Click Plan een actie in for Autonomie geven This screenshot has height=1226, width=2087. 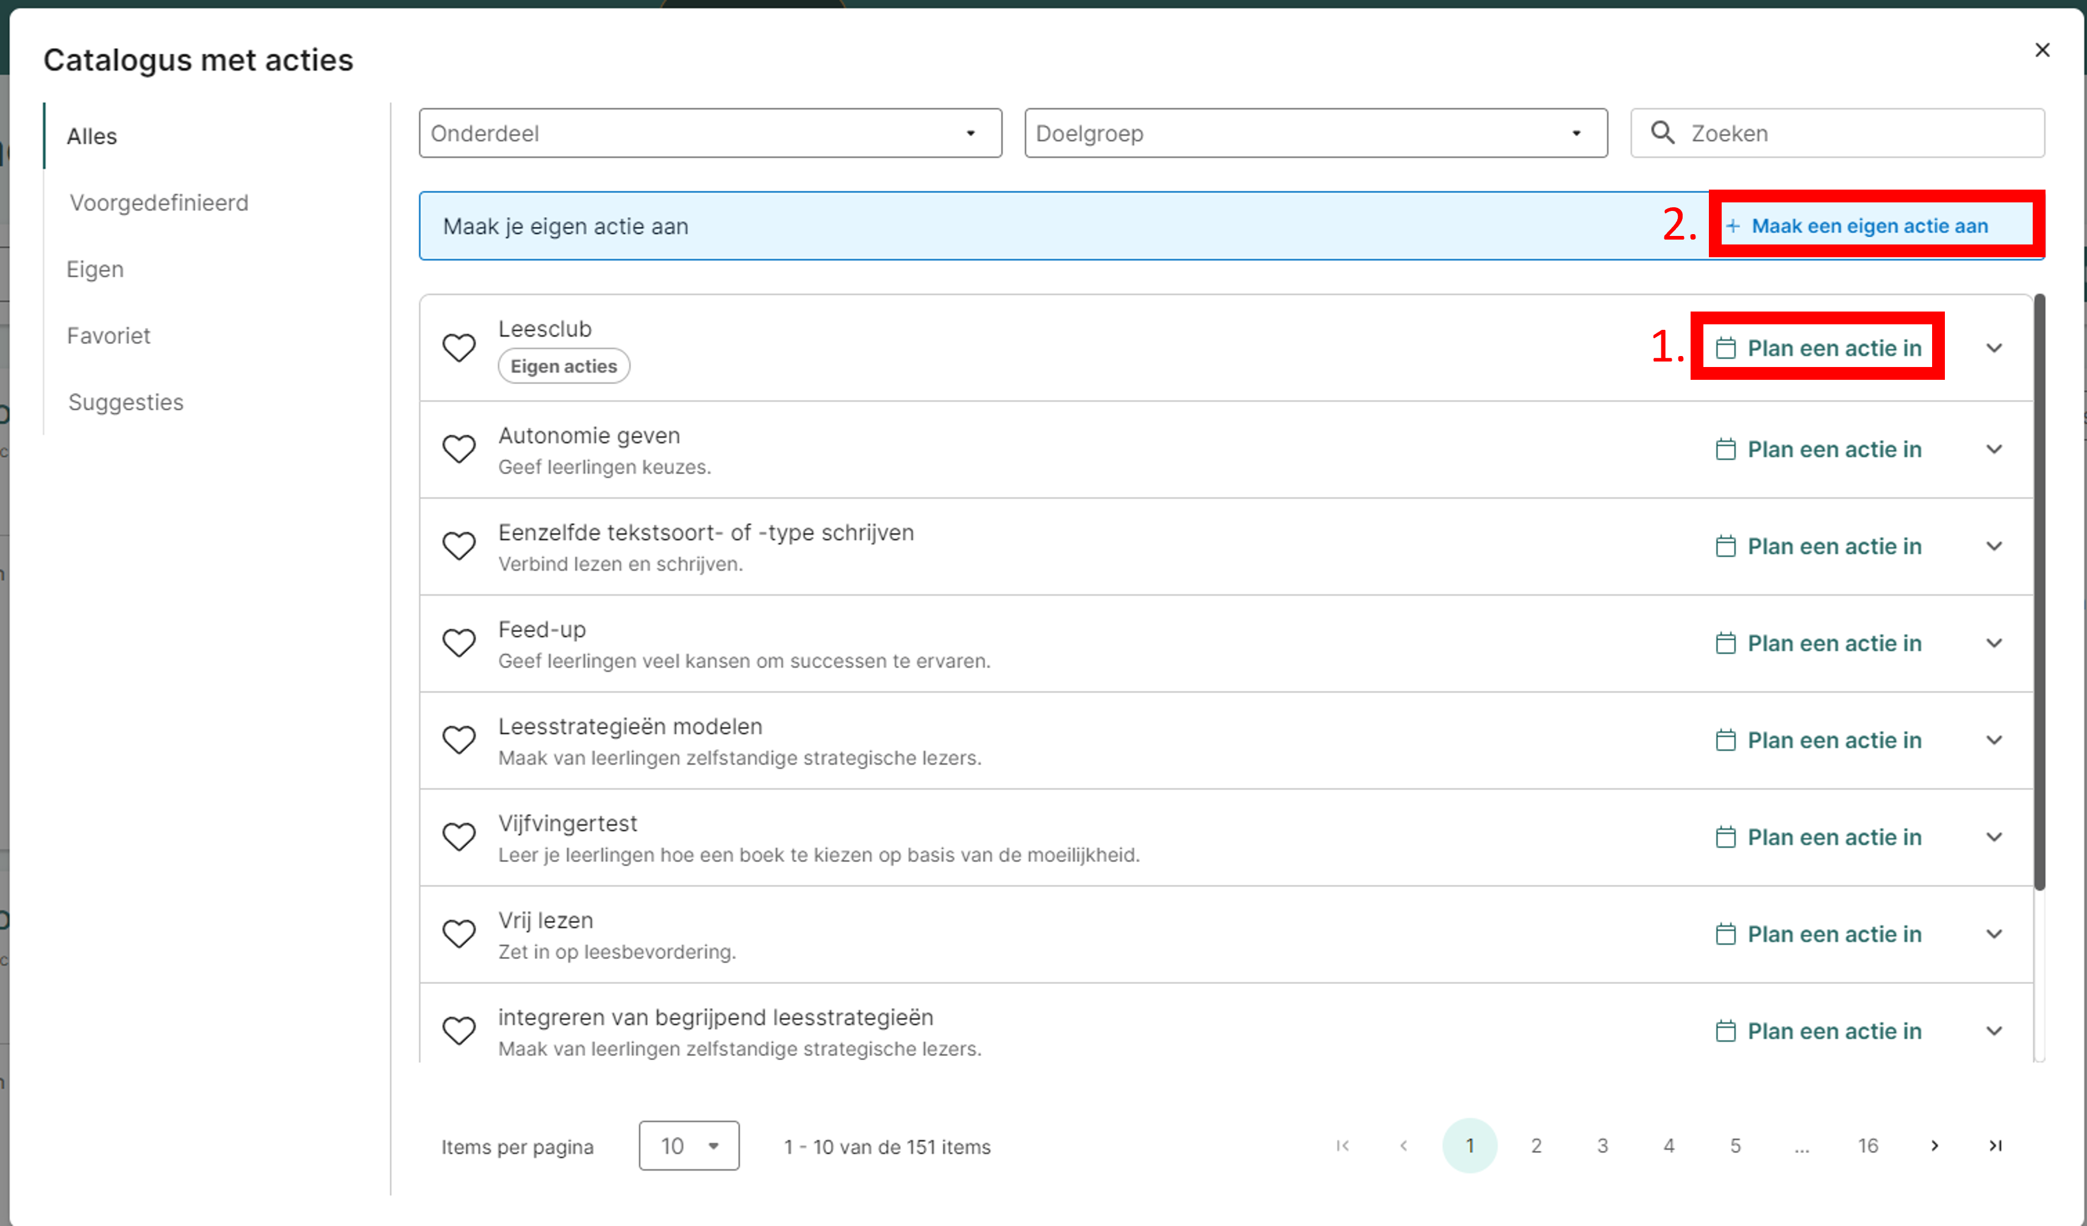tap(1833, 449)
